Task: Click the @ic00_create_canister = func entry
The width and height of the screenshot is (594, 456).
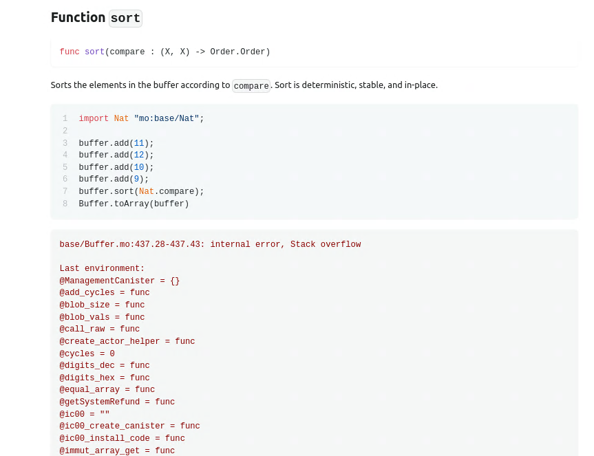Action: click(x=129, y=426)
